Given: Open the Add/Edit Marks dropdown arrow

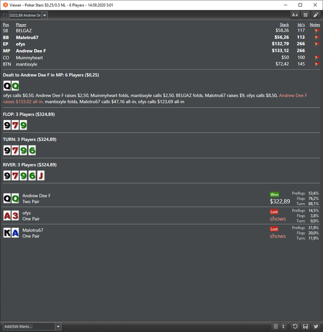Looking at the screenshot, I should 58,326.
